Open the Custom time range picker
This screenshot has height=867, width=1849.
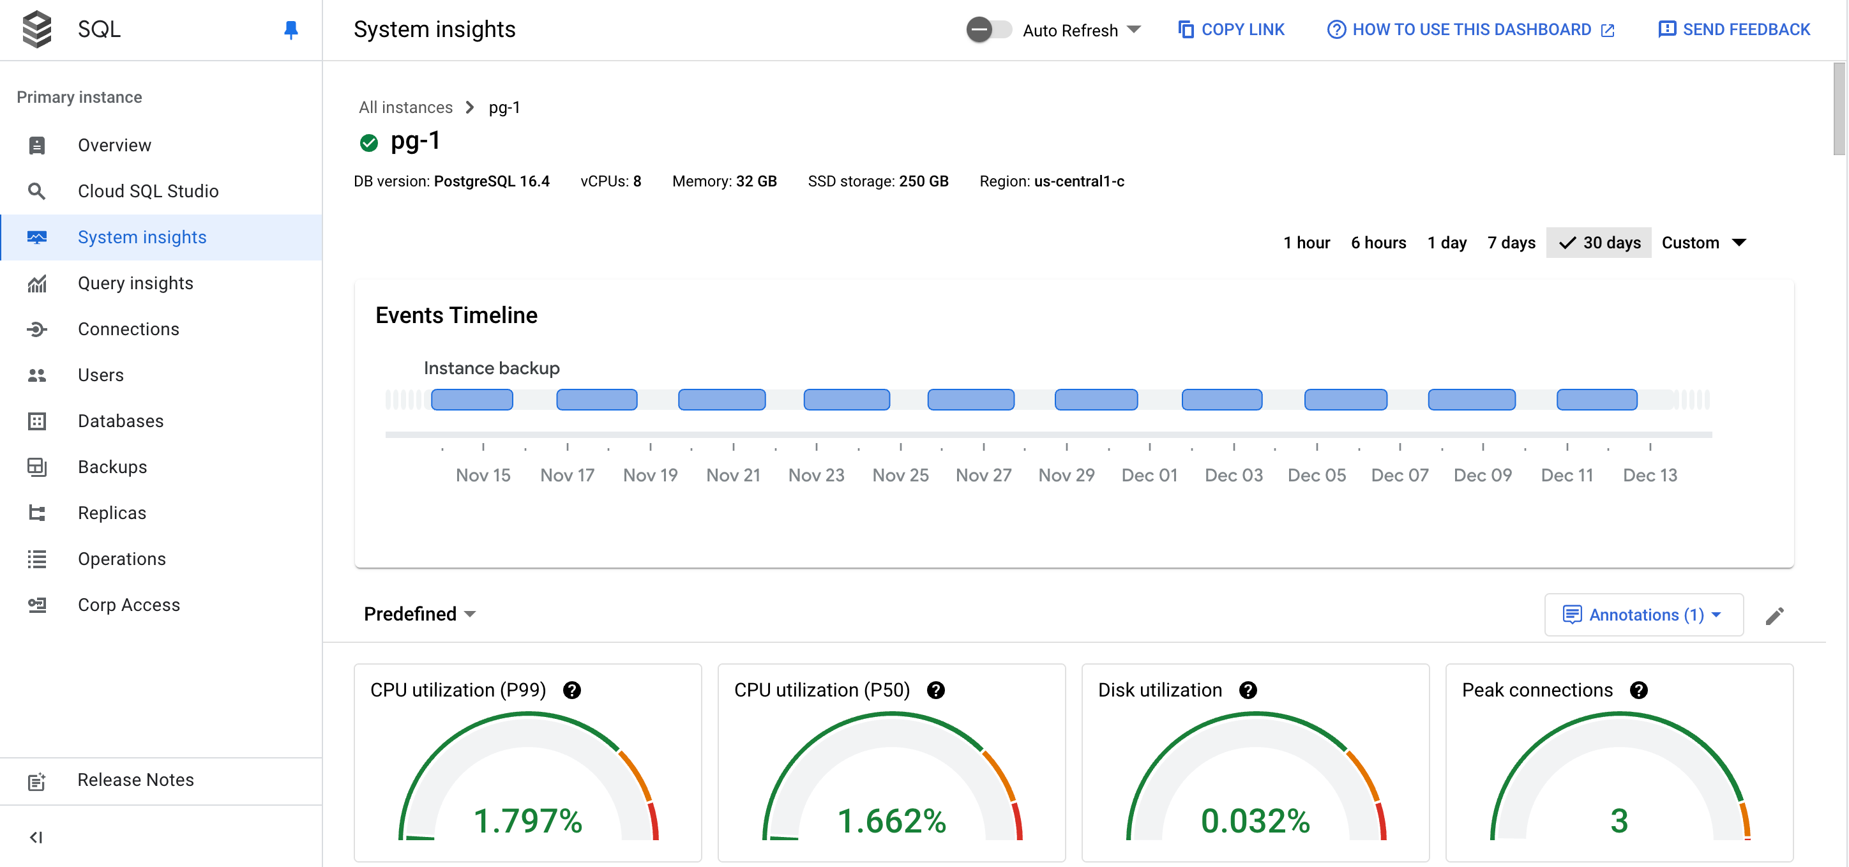(1703, 242)
